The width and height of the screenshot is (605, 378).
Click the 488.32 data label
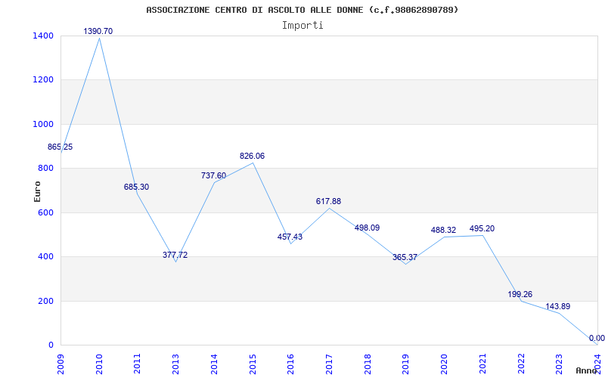pyautogui.click(x=443, y=230)
